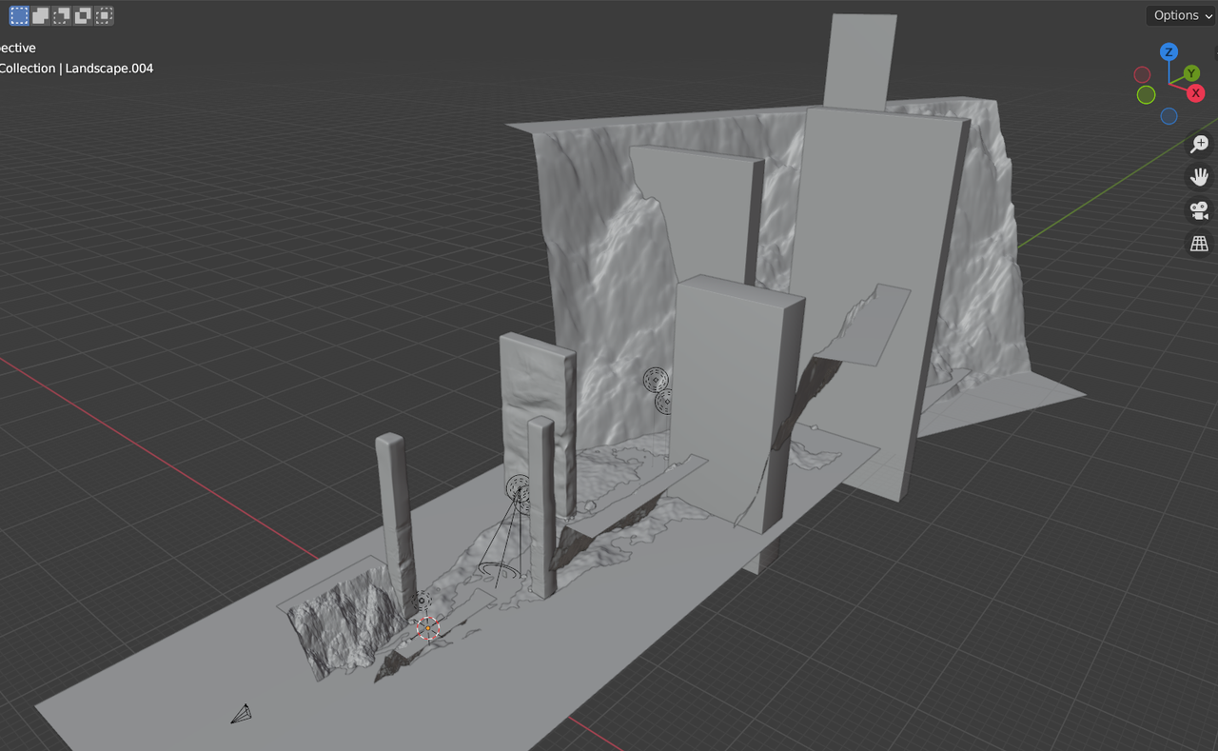
Task: Switch to the Extend selection mode icon
Action: click(39, 14)
